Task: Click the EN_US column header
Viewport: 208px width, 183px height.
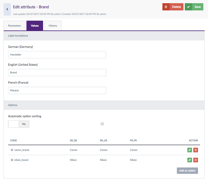Action: [103, 141]
